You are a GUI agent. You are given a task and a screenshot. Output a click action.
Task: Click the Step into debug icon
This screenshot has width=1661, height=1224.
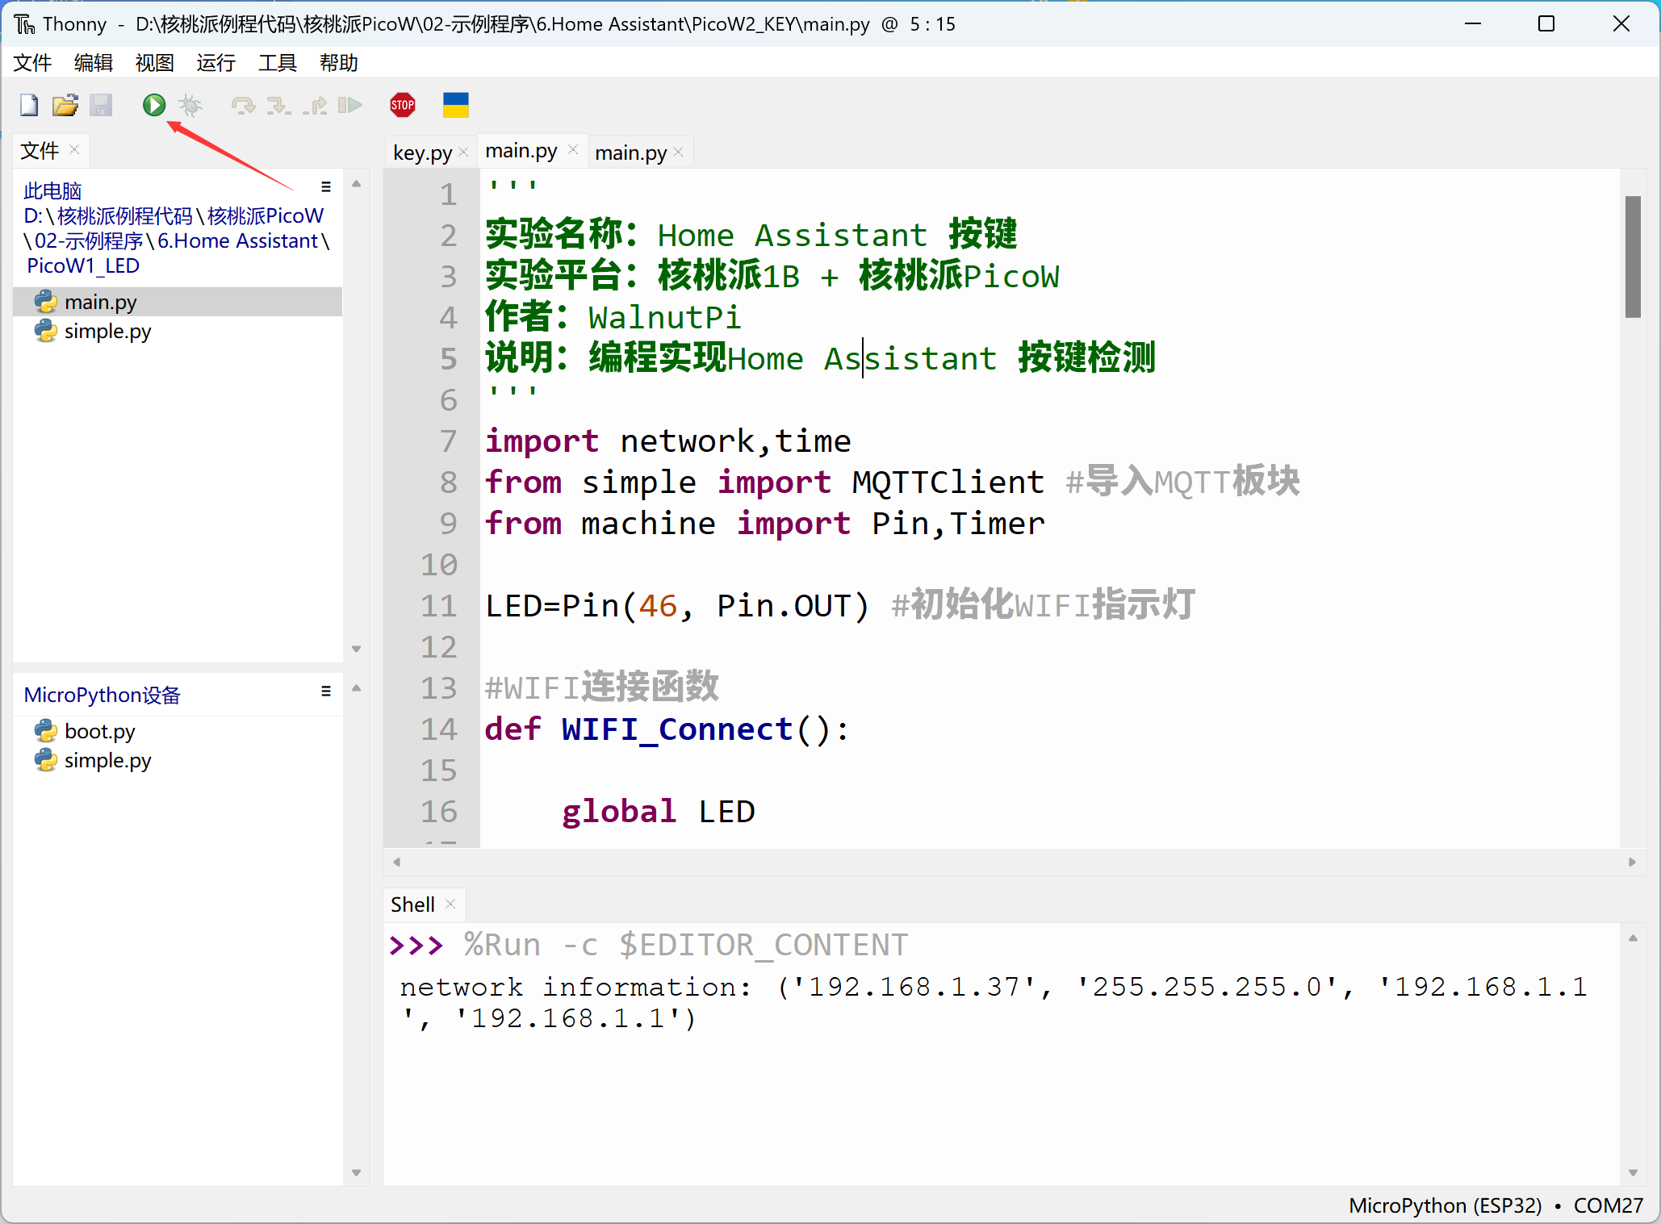click(278, 105)
